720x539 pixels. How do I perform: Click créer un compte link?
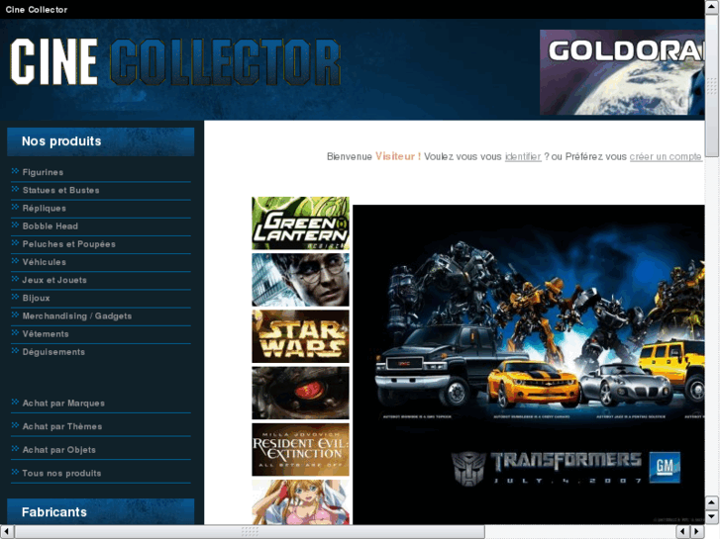tap(666, 157)
